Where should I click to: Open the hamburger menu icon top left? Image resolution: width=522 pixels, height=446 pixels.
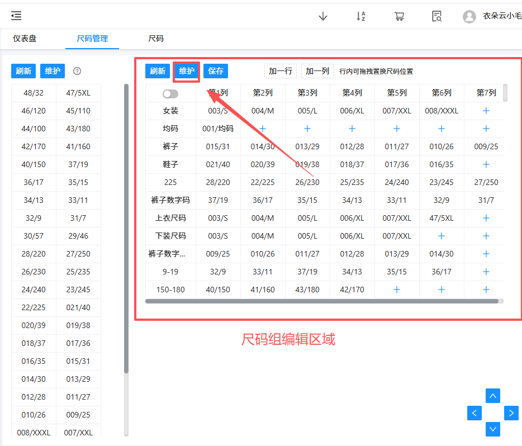point(16,15)
